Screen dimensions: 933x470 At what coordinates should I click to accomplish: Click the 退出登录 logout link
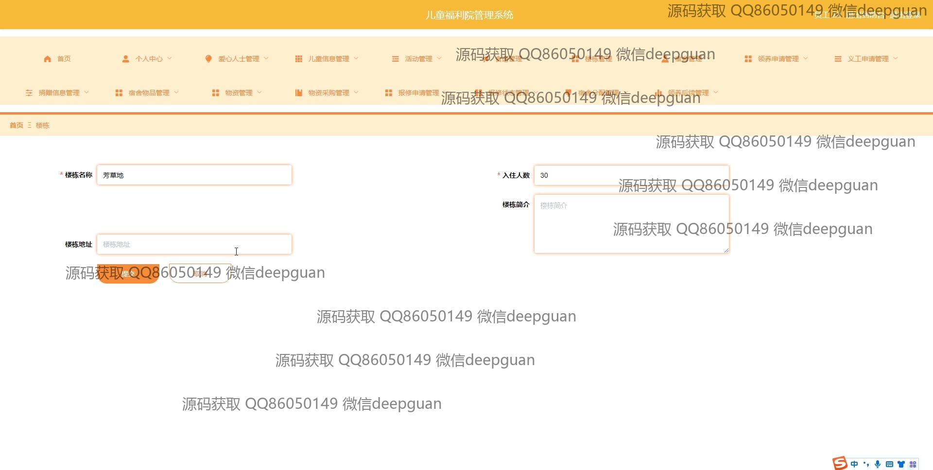[x=905, y=15]
